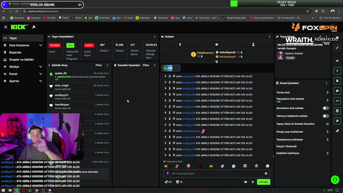
Task: Bookmark this page with star icon
Action: pos(308,11)
